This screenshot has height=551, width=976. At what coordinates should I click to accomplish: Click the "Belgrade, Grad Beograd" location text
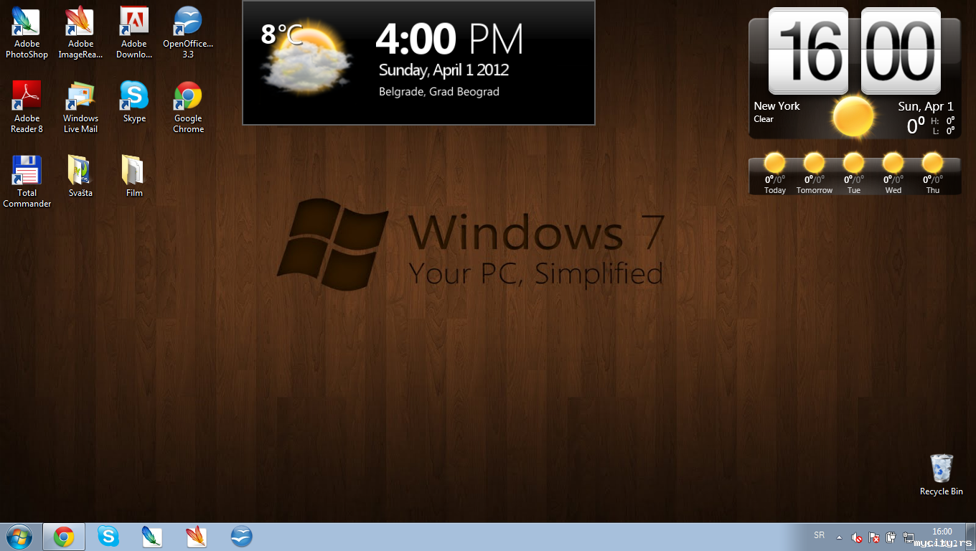(439, 92)
